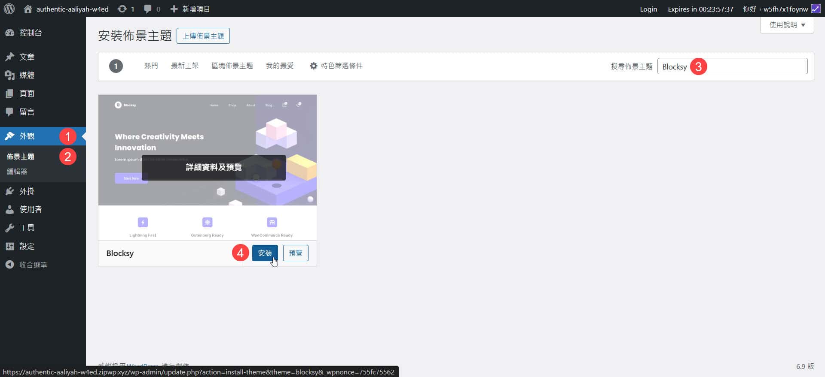The width and height of the screenshot is (825, 377).
Task: Click the home icon beside the site name
Action: 28,9
